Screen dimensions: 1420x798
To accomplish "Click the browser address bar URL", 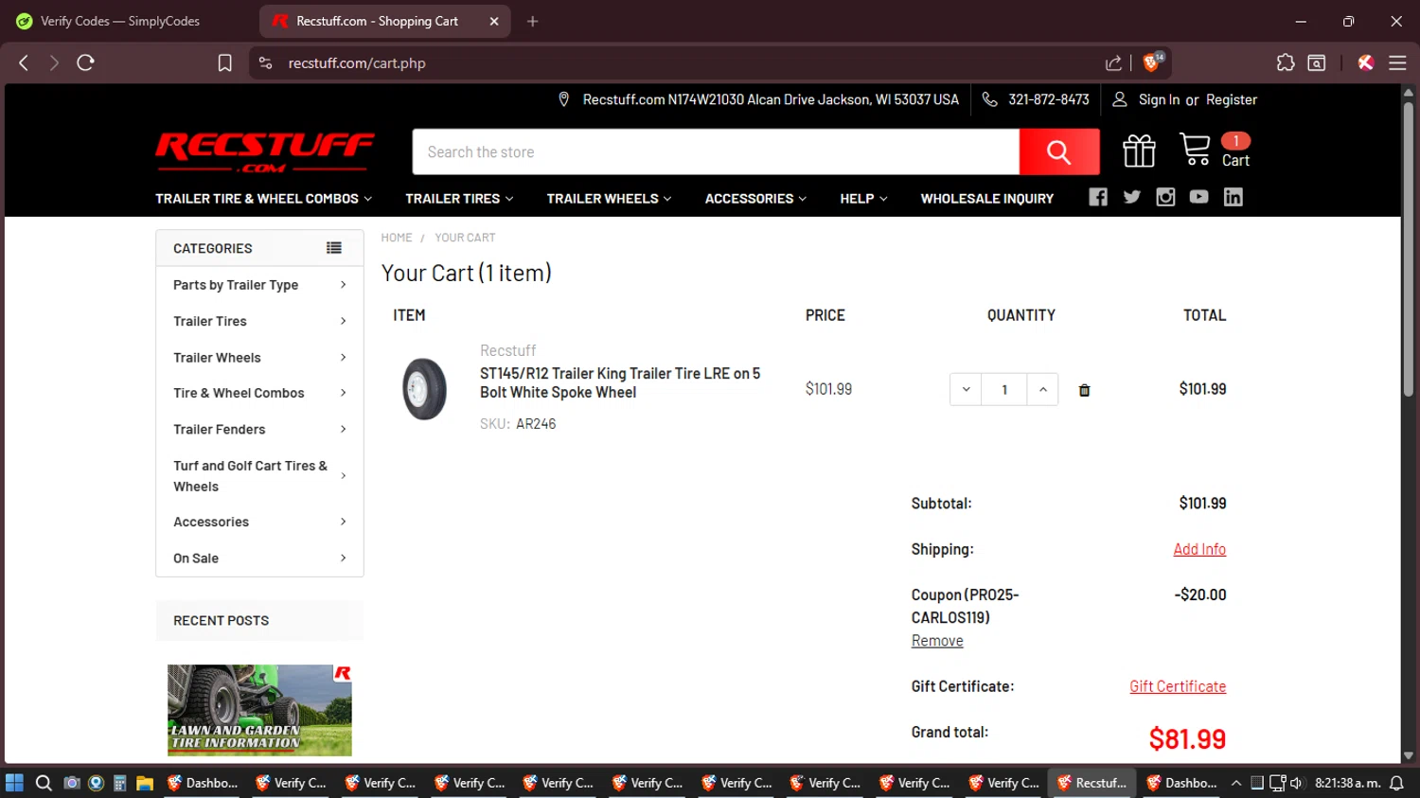I will click(x=357, y=62).
